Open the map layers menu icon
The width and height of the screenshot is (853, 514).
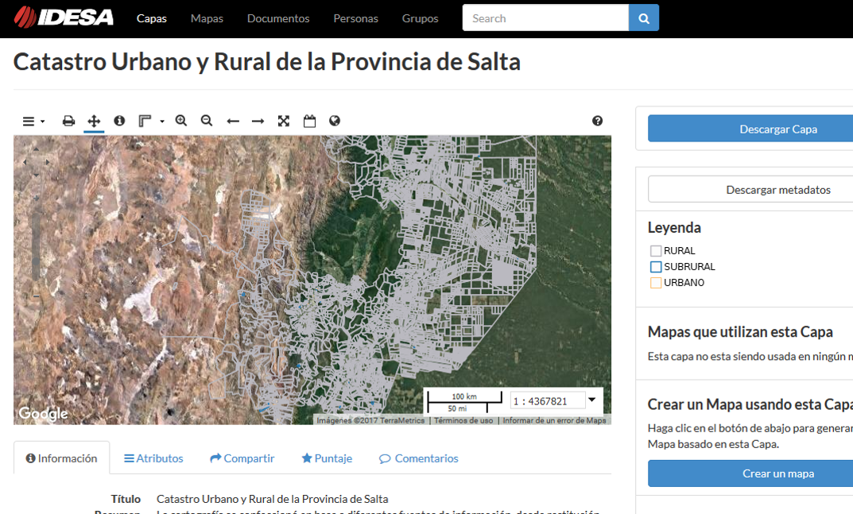point(29,121)
